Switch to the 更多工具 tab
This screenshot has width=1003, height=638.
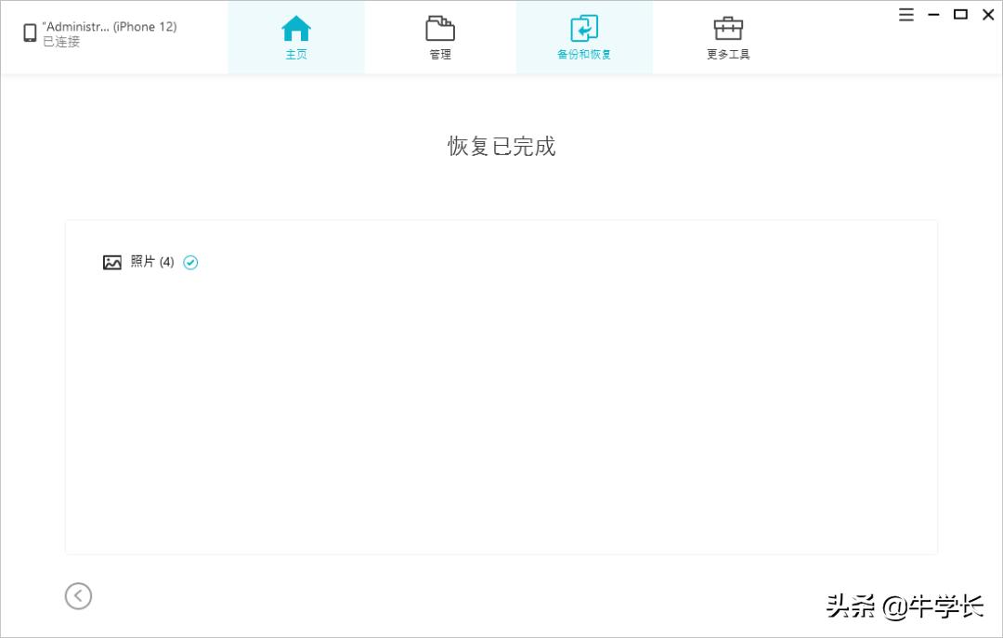click(727, 37)
